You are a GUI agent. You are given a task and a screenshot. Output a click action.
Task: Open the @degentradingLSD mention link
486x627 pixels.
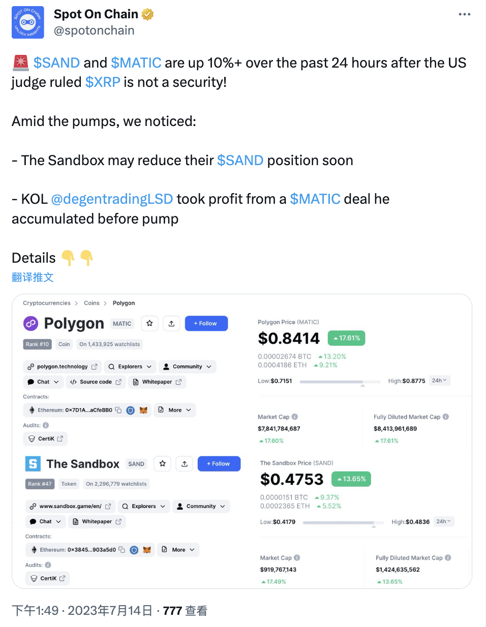tap(112, 199)
